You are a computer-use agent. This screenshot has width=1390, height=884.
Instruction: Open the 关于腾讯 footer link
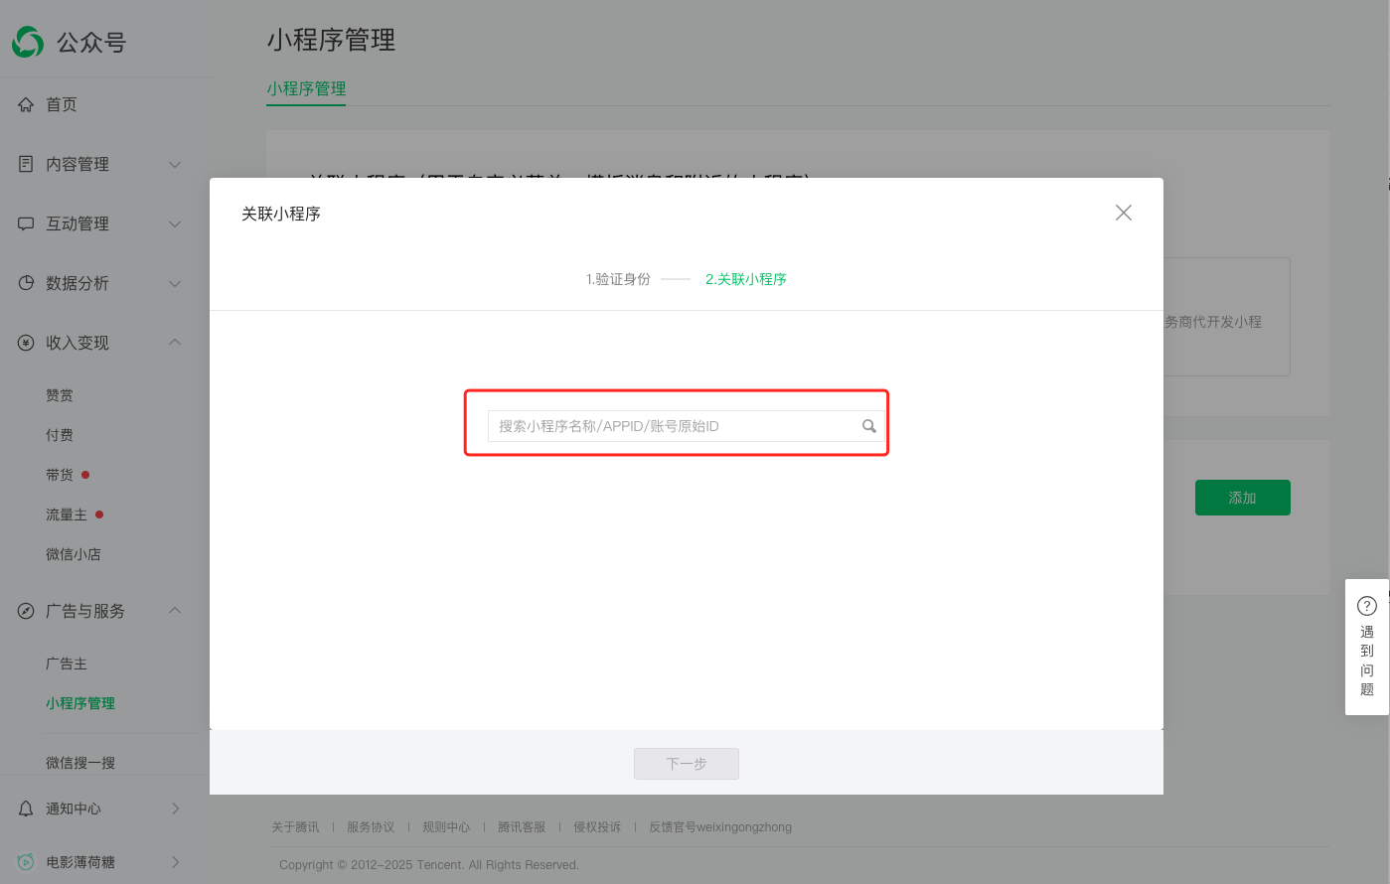coord(296,827)
